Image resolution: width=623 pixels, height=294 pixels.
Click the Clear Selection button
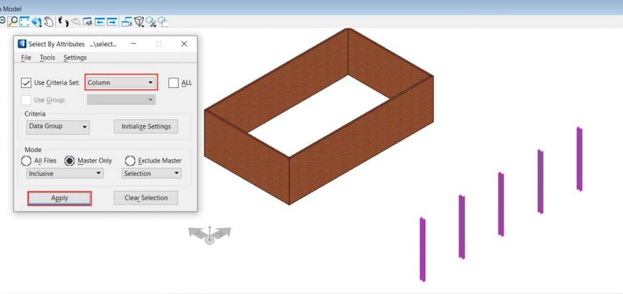[145, 198]
